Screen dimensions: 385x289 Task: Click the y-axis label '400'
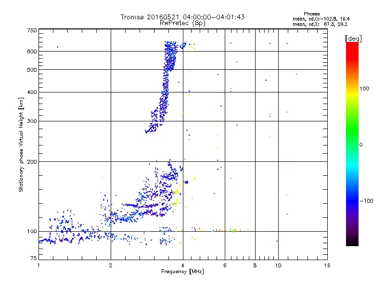pos(32,92)
